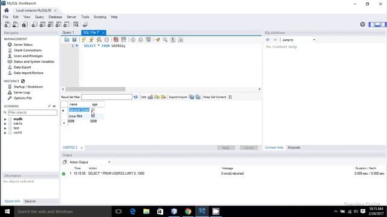
Task: Click the reconnect to DBMS icon
Action: pos(85,24)
